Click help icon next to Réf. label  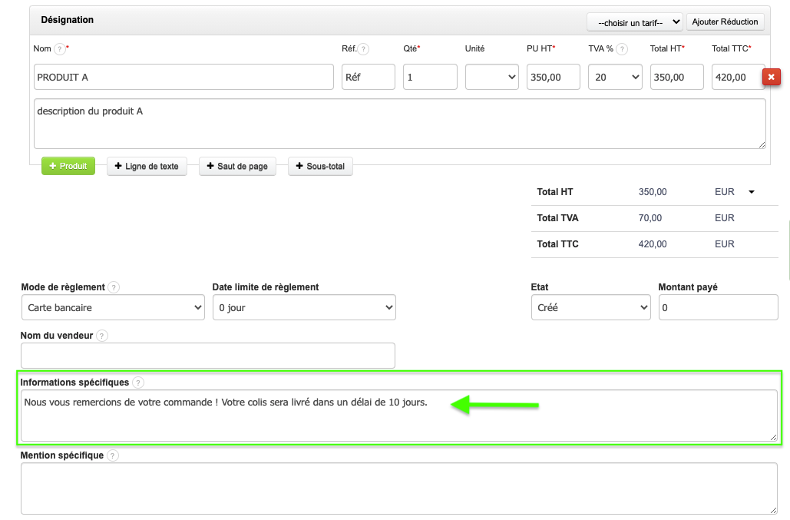click(363, 49)
